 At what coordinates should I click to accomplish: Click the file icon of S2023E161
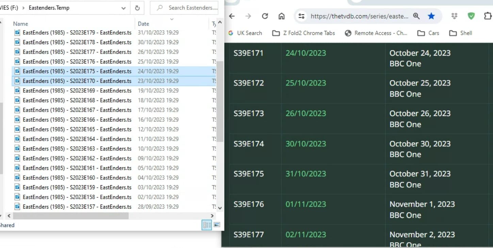[17, 168]
